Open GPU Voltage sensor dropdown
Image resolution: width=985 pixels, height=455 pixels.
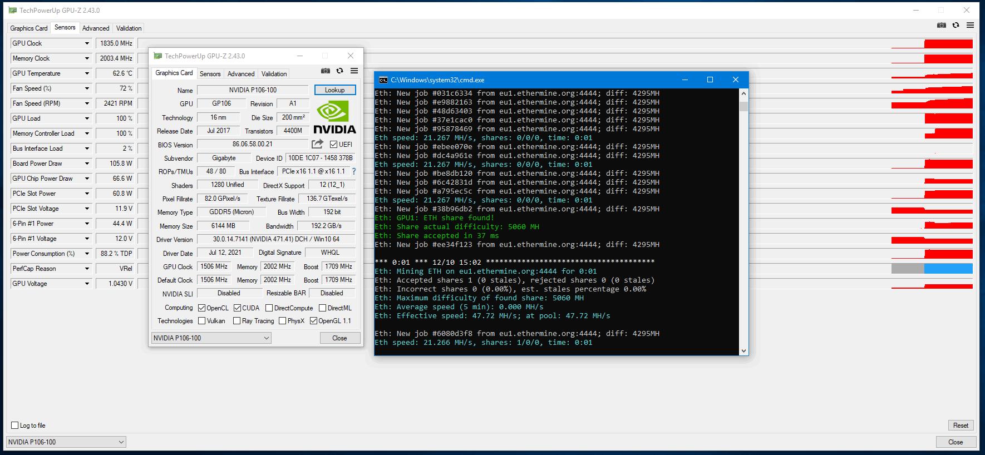[87, 284]
